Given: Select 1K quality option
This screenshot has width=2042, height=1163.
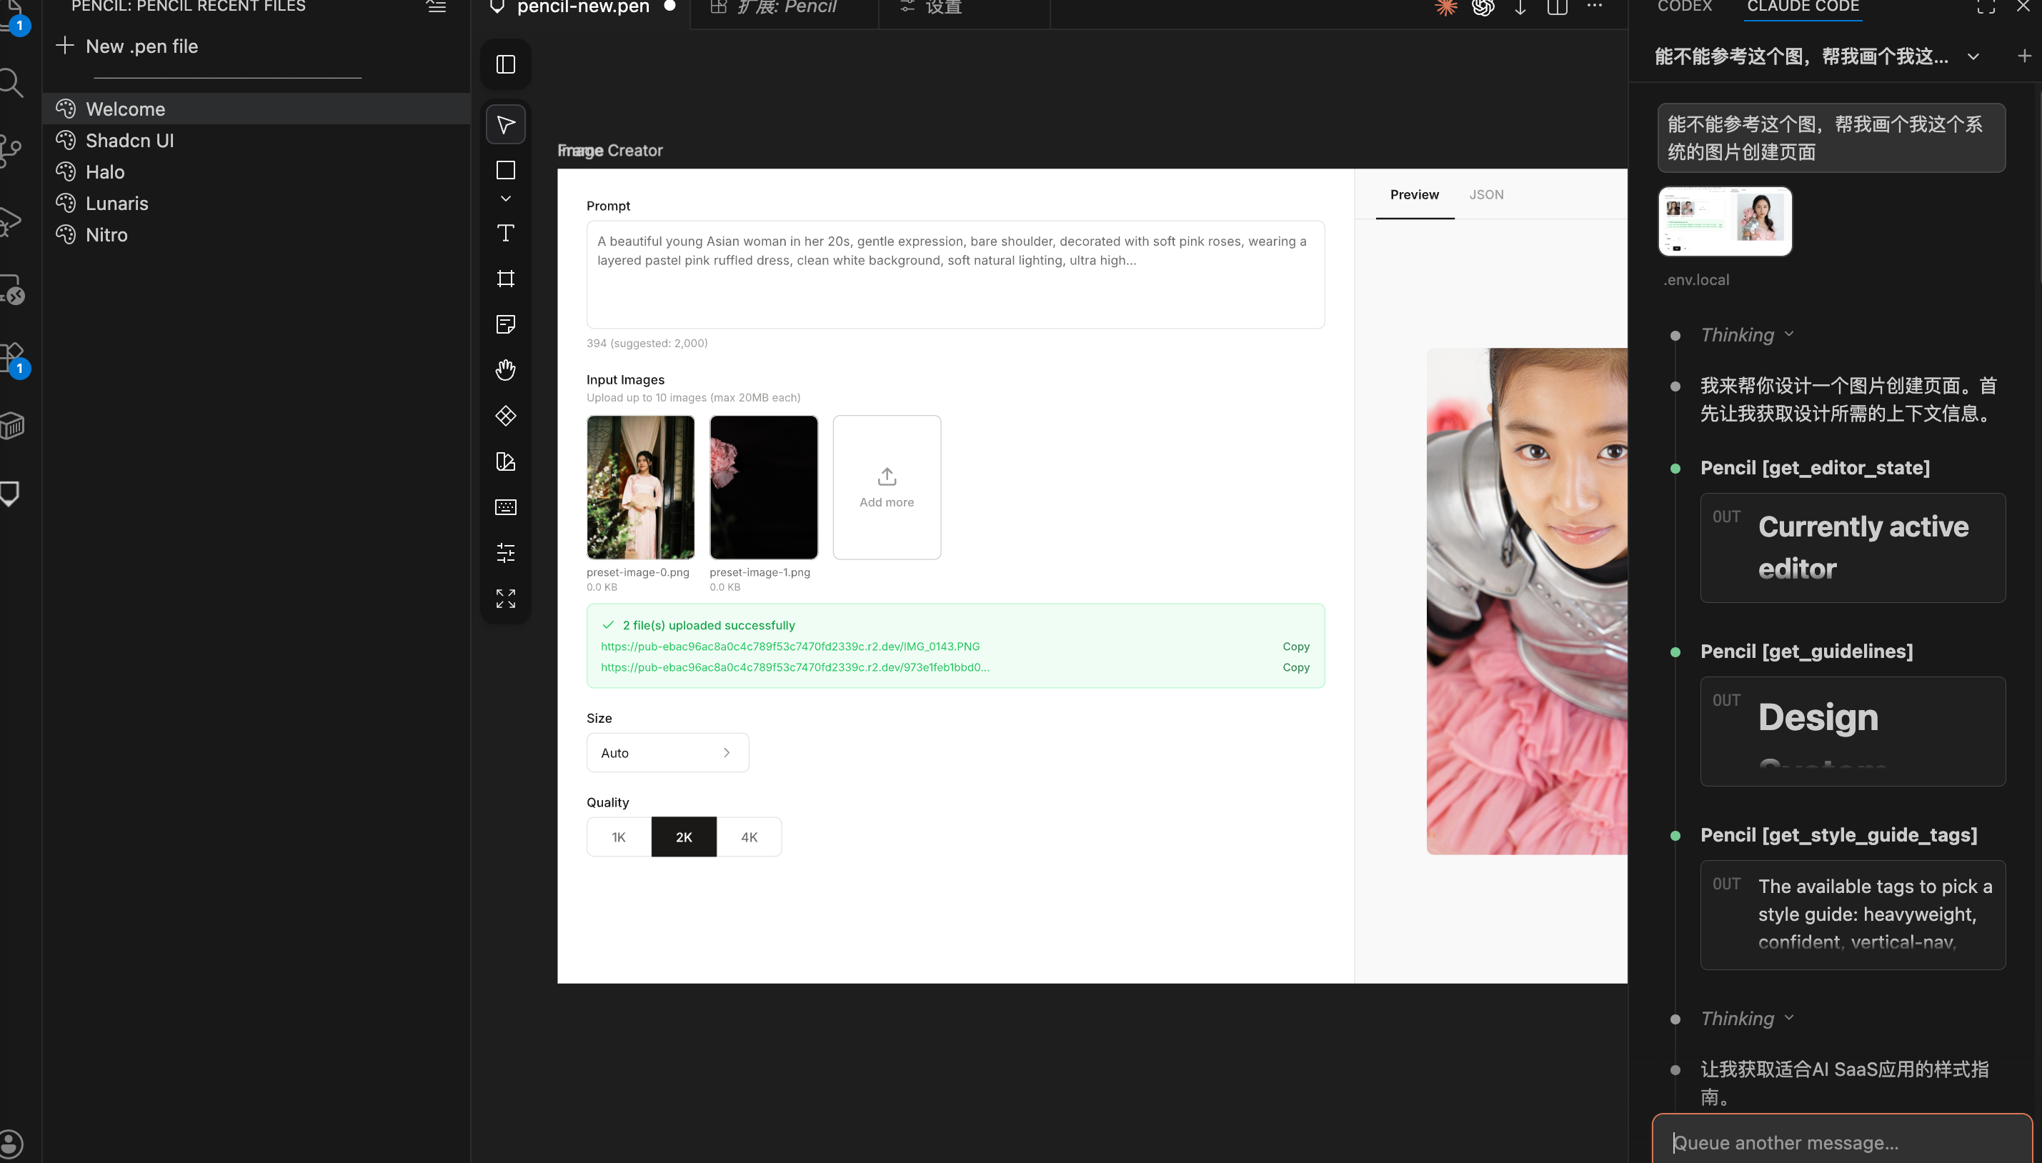Looking at the screenshot, I should tap(618, 837).
